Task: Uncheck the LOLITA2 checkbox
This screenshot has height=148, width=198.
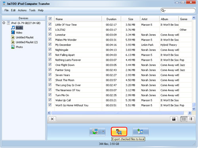Action: click(50, 29)
